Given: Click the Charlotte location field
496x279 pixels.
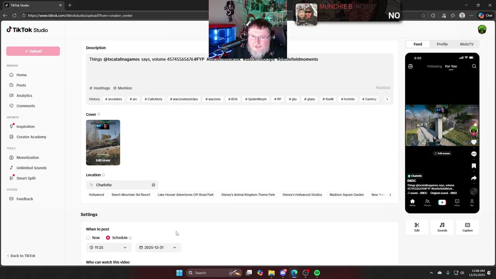Looking at the screenshot, I should [122, 185].
